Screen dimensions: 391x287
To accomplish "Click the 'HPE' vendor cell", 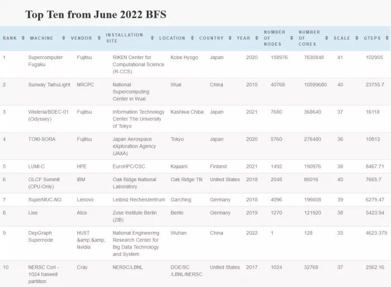I will coord(82,167).
